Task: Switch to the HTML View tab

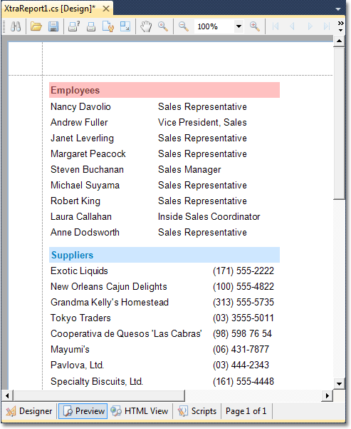Action: 140,411
